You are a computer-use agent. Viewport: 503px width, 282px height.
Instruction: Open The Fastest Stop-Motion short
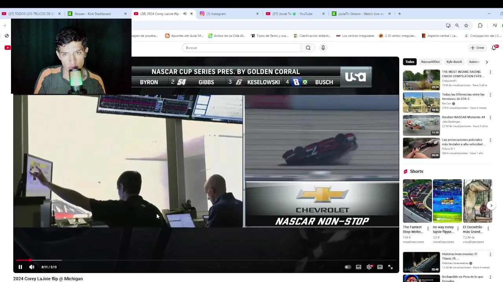(417, 201)
